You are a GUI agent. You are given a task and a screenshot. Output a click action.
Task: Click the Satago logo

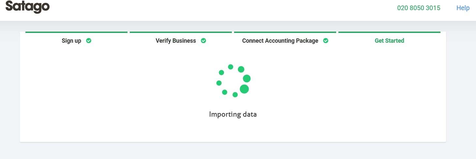tap(27, 7)
